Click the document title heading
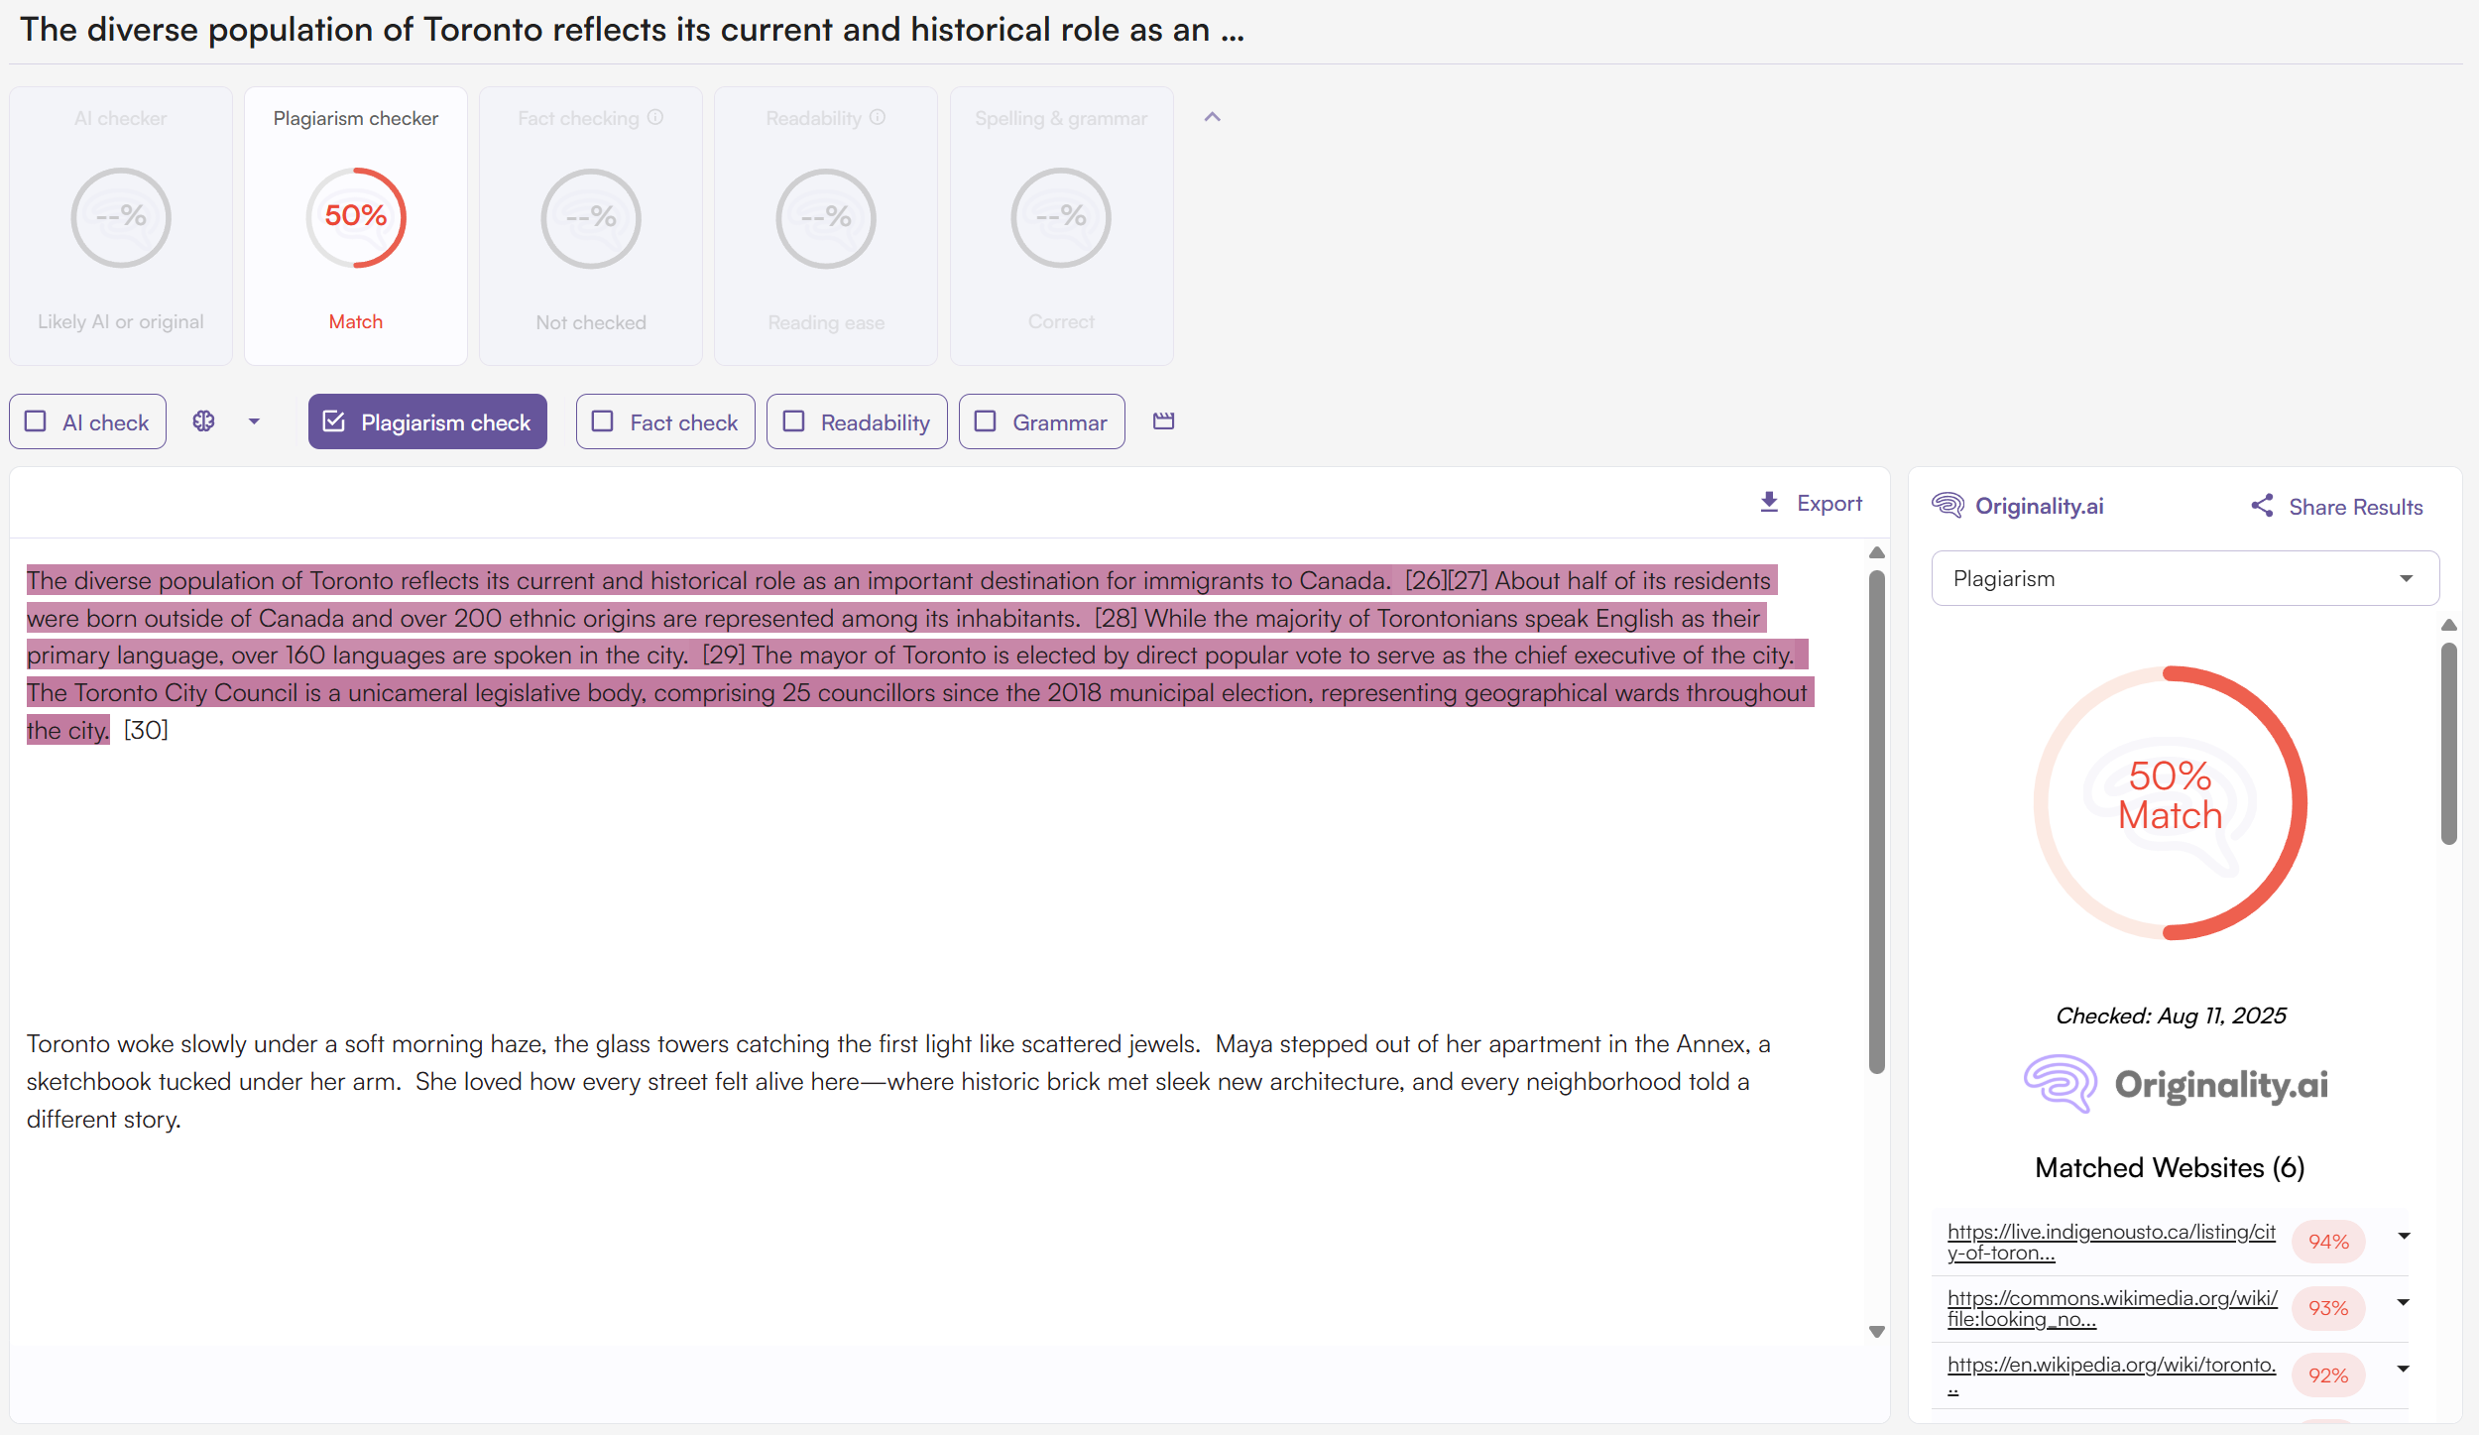Screen dimensions: 2479x1435 tap(632, 30)
